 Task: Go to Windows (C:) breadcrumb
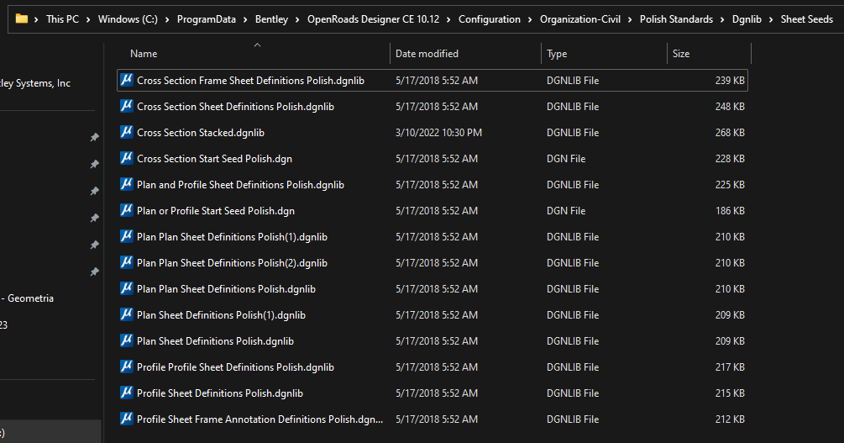pos(128,18)
